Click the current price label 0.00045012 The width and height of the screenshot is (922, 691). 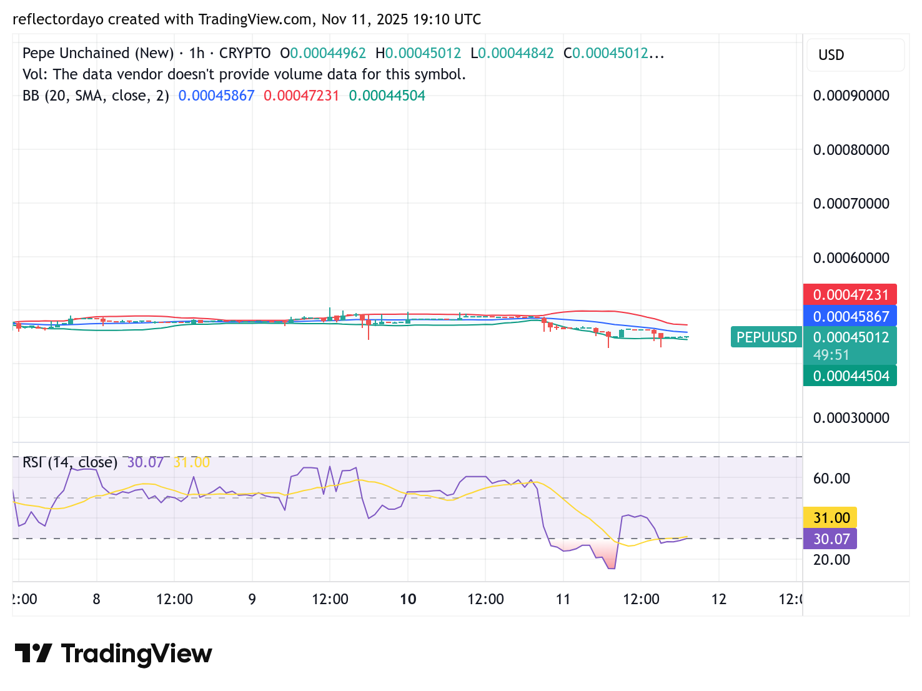[850, 337]
